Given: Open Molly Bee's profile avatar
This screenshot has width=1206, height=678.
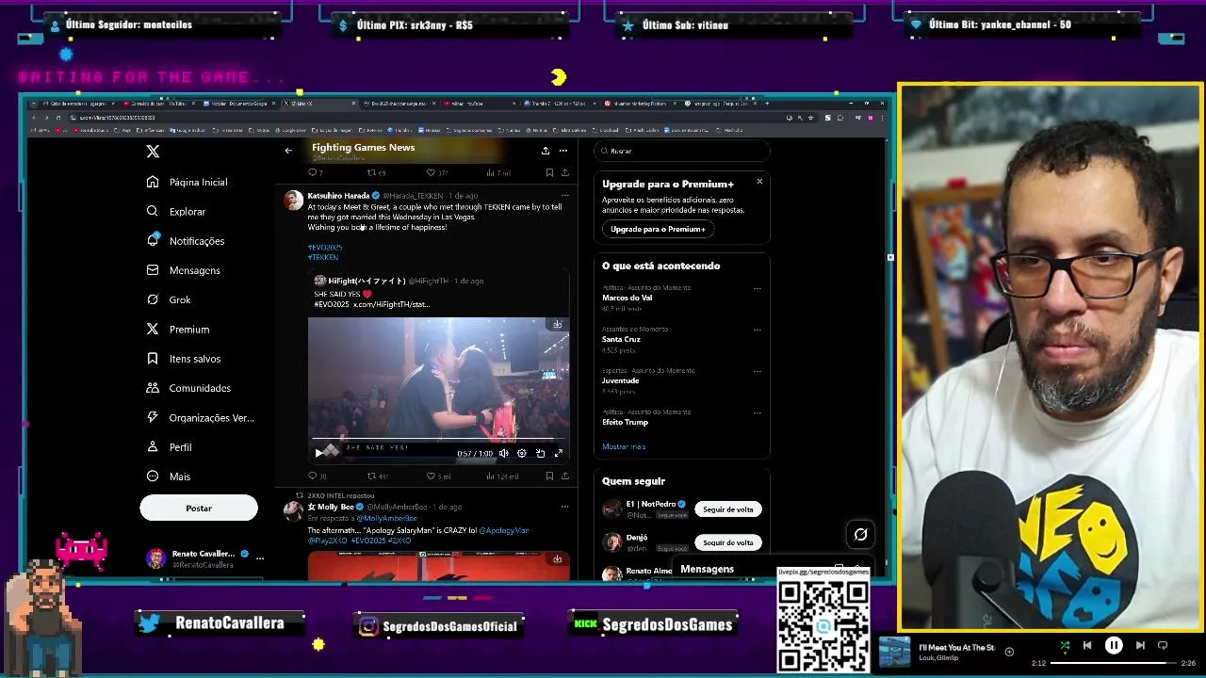Looking at the screenshot, I should [x=294, y=510].
